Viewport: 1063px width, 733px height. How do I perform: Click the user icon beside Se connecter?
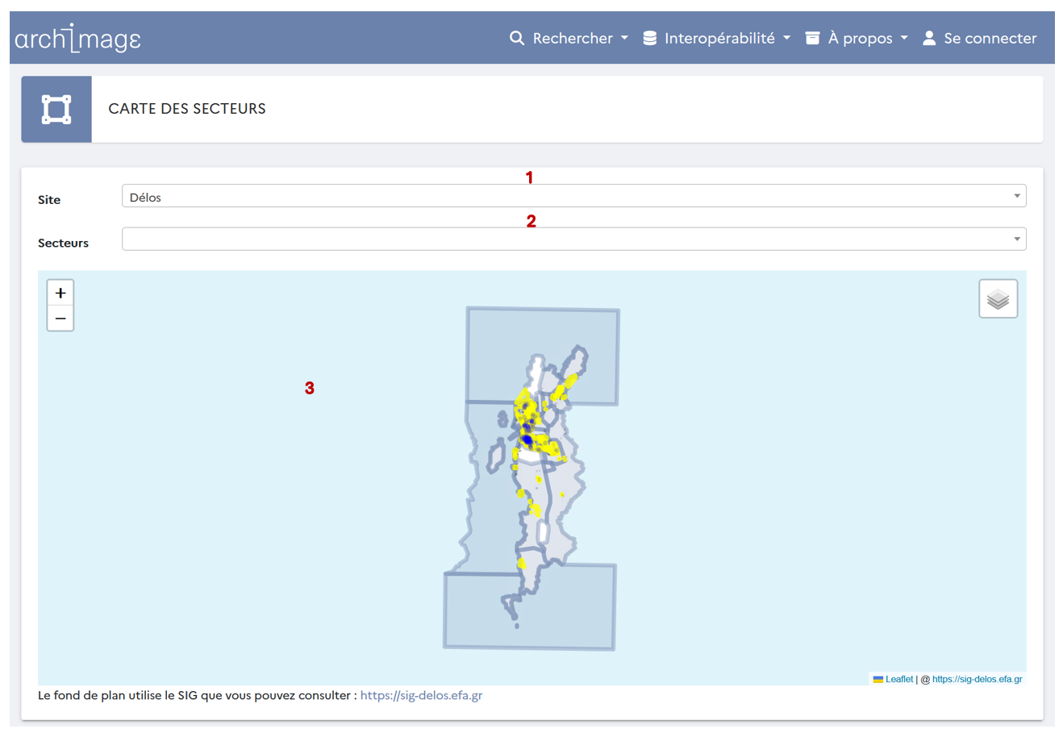(929, 38)
